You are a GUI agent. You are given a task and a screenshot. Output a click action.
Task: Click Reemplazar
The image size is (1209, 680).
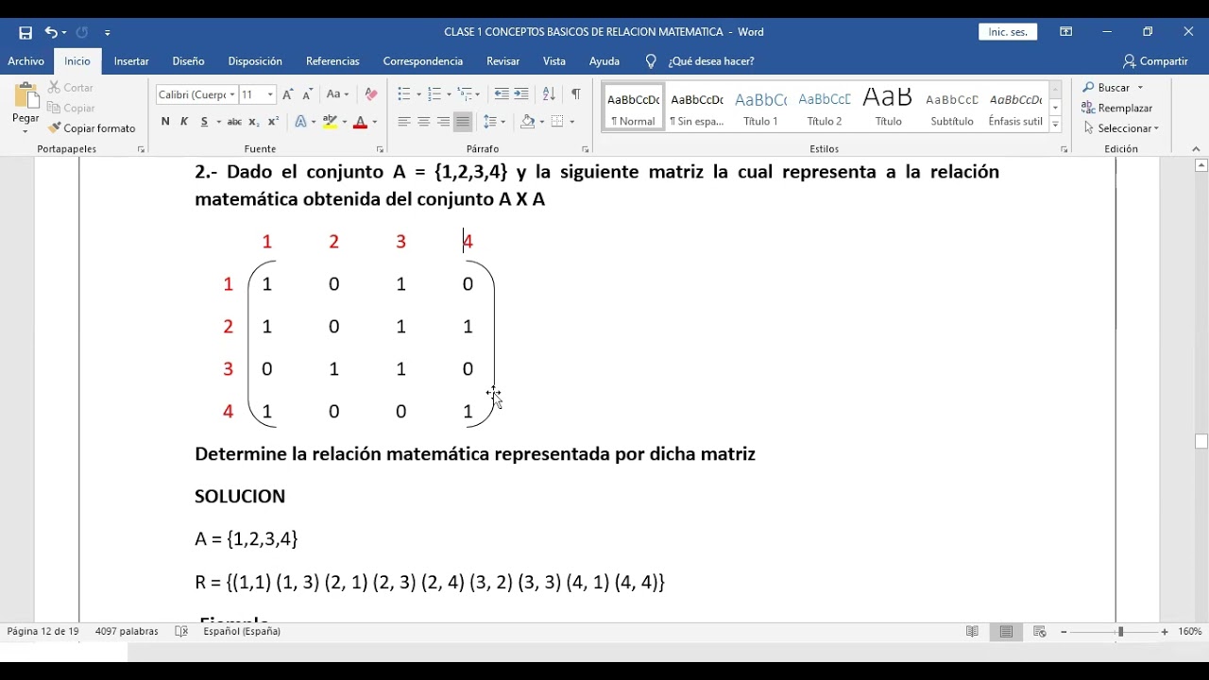pyautogui.click(x=1117, y=109)
